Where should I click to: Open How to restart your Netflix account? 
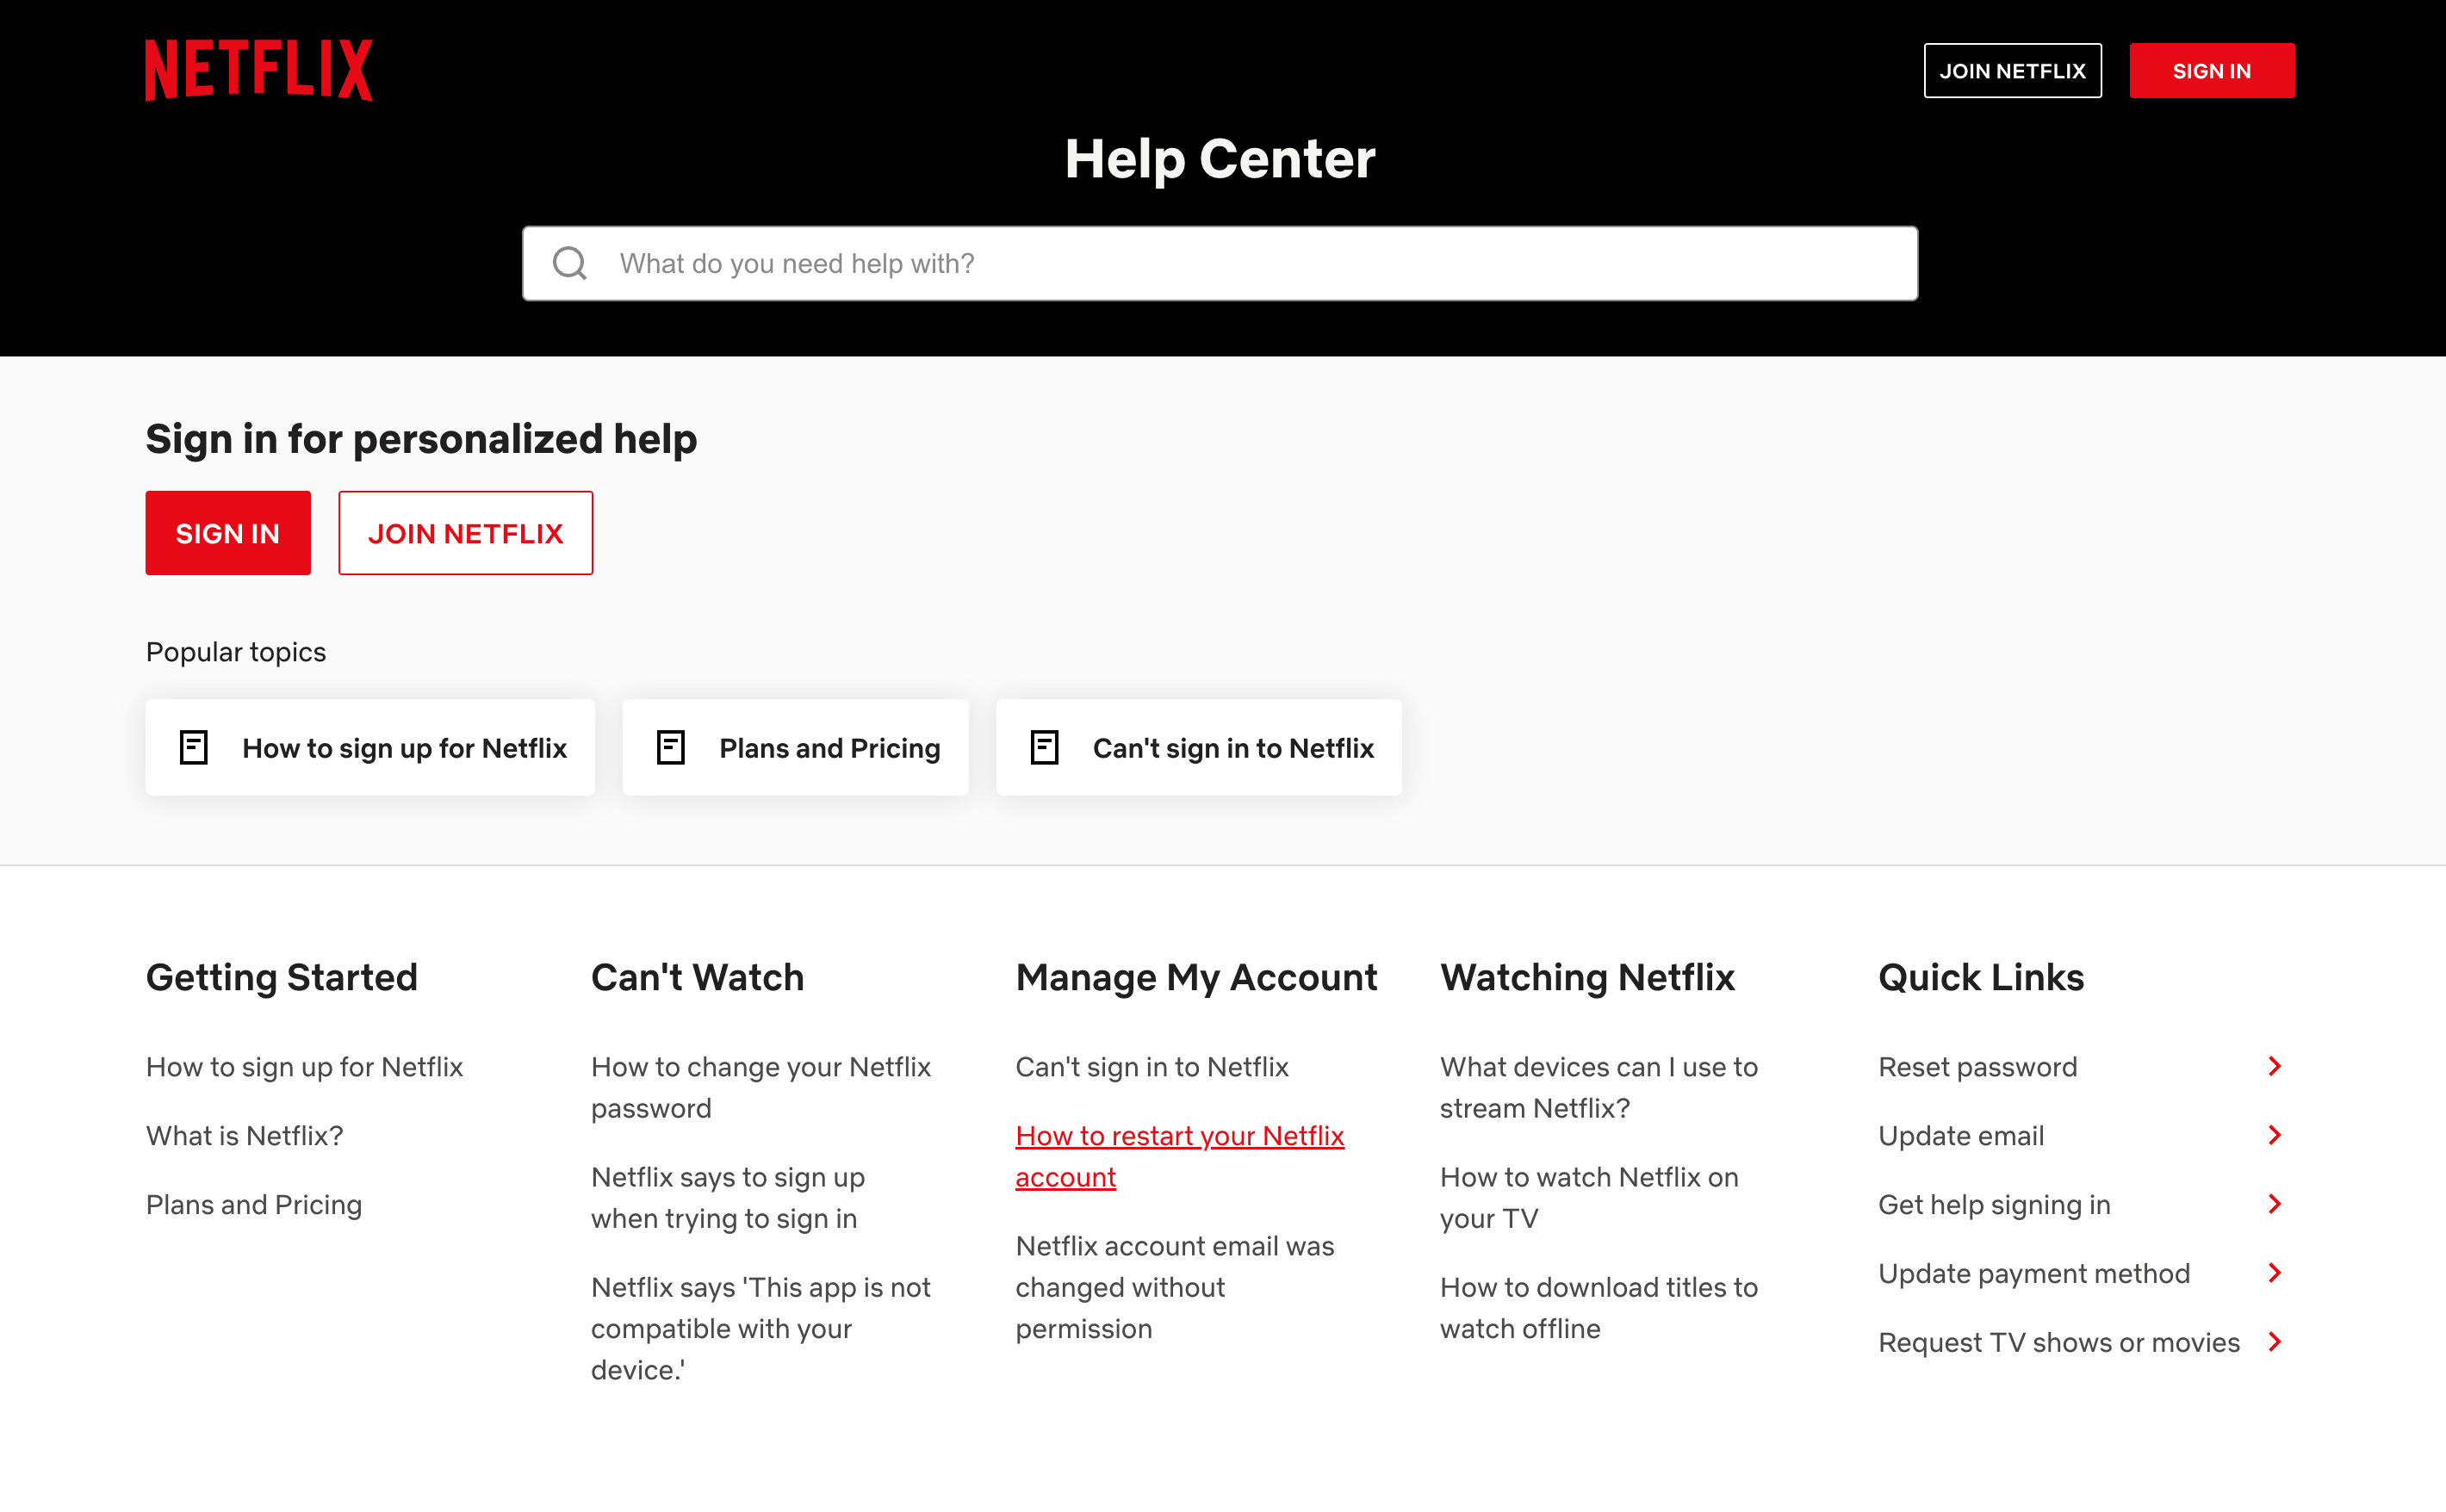click(x=1180, y=1156)
